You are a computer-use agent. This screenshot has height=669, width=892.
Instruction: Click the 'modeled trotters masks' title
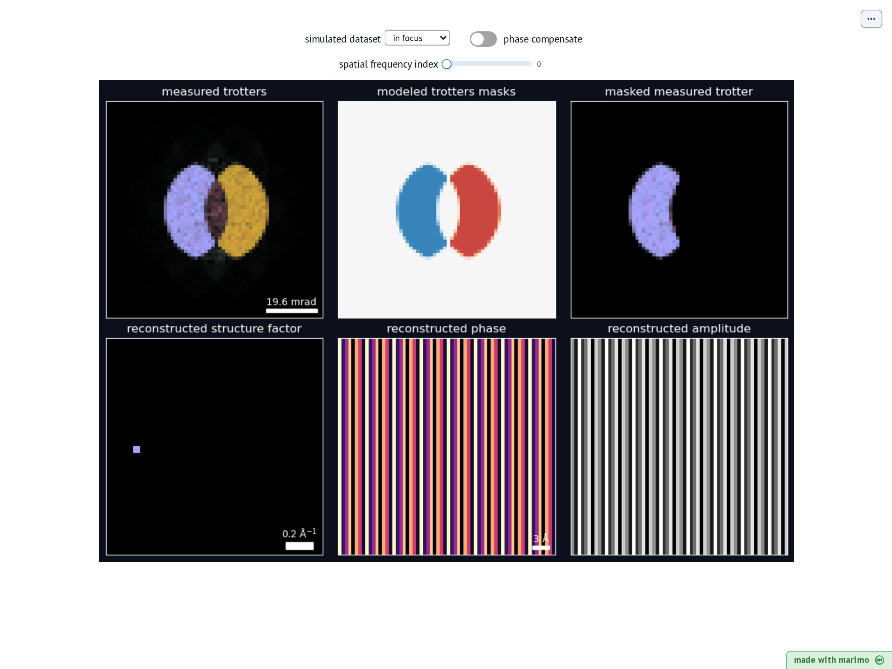(x=446, y=92)
